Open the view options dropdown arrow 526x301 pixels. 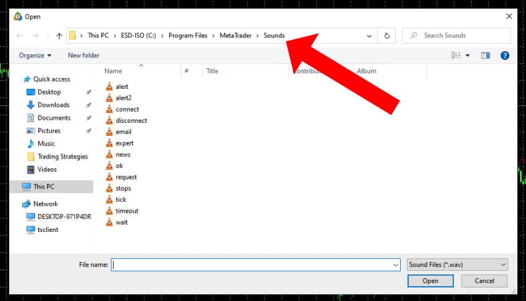[467, 56]
